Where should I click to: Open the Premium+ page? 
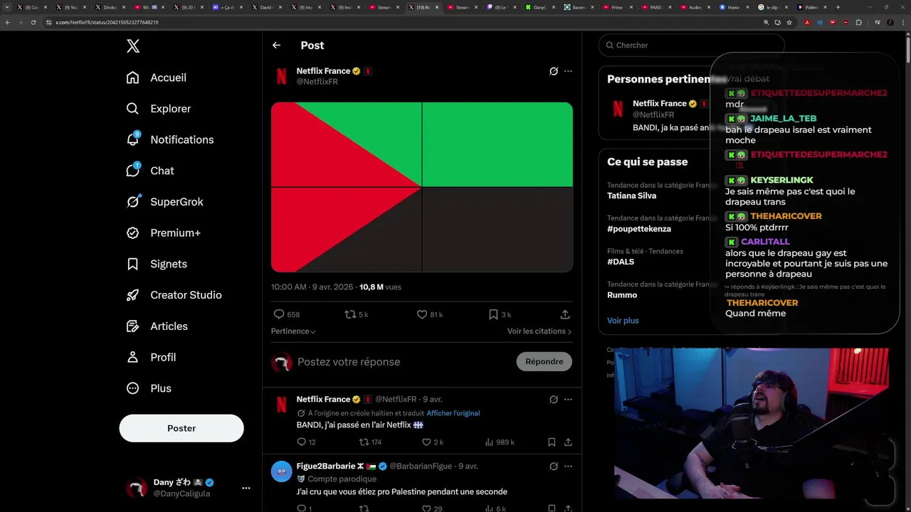[x=164, y=233]
